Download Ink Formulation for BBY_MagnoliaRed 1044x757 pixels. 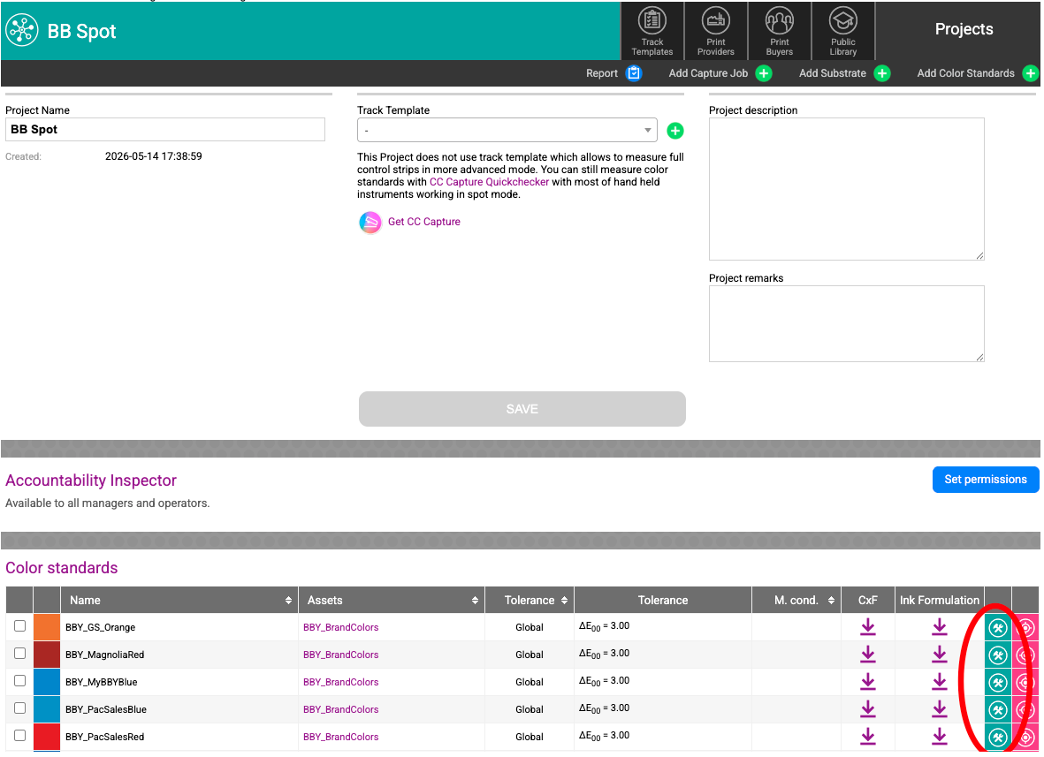pyautogui.click(x=939, y=655)
